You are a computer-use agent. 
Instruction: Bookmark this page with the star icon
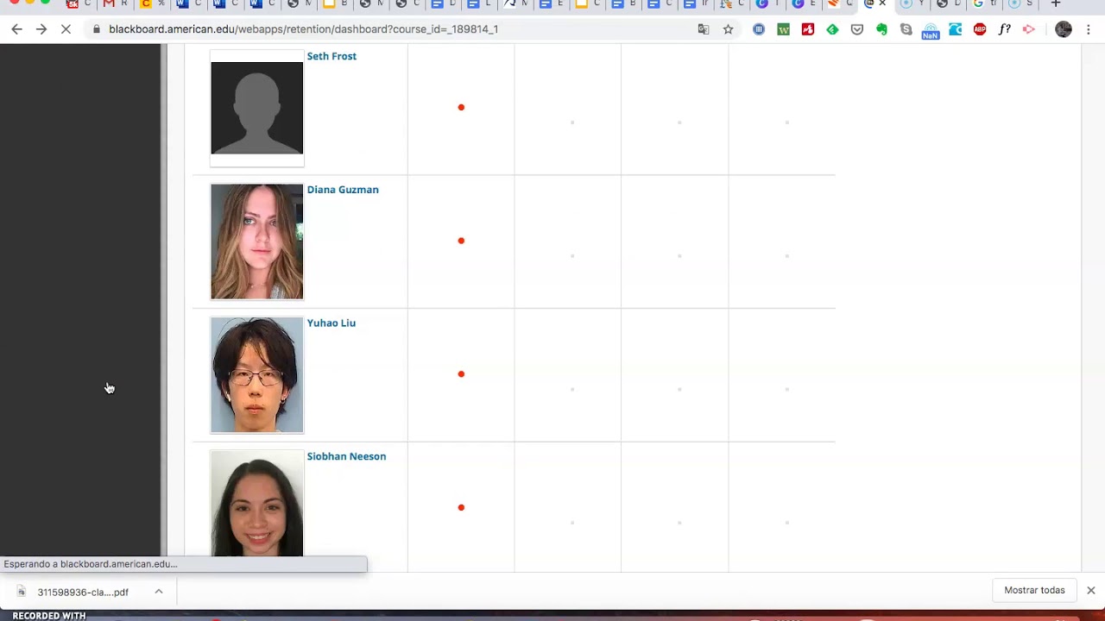[729, 29]
